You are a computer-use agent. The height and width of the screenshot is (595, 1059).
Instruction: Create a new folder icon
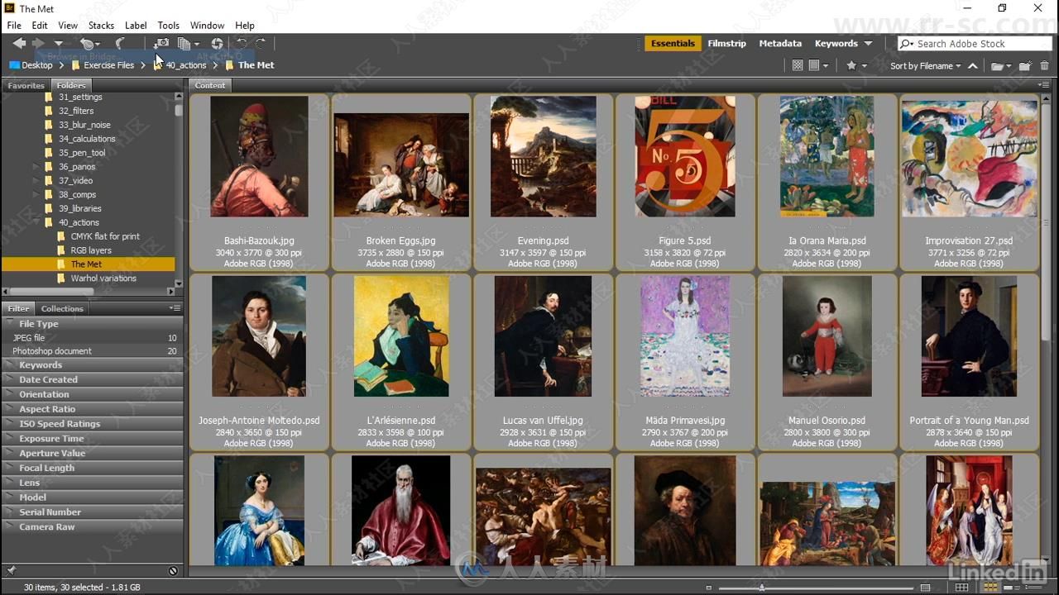pyautogui.click(x=1025, y=66)
